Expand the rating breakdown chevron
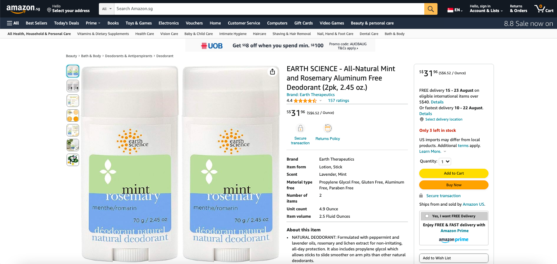Screen dimensions: 557x264 (x=321, y=101)
